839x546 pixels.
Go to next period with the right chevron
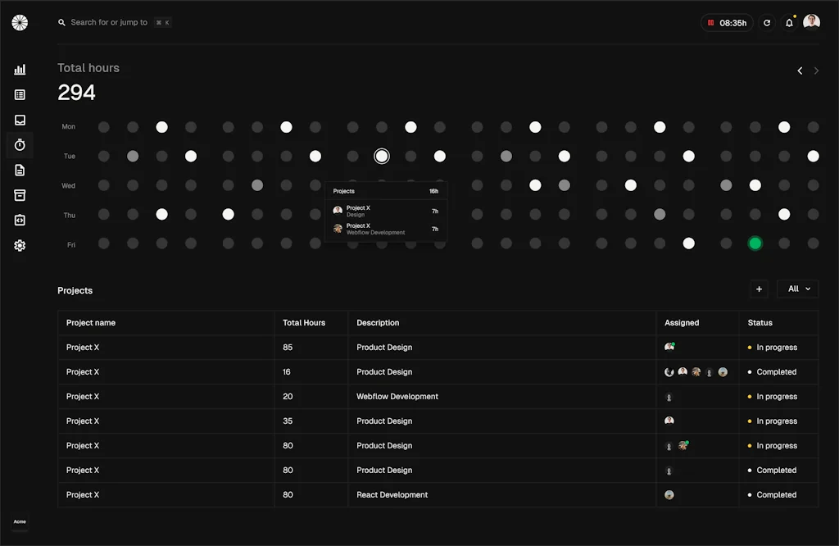pyautogui.click(x=816, y=71)
